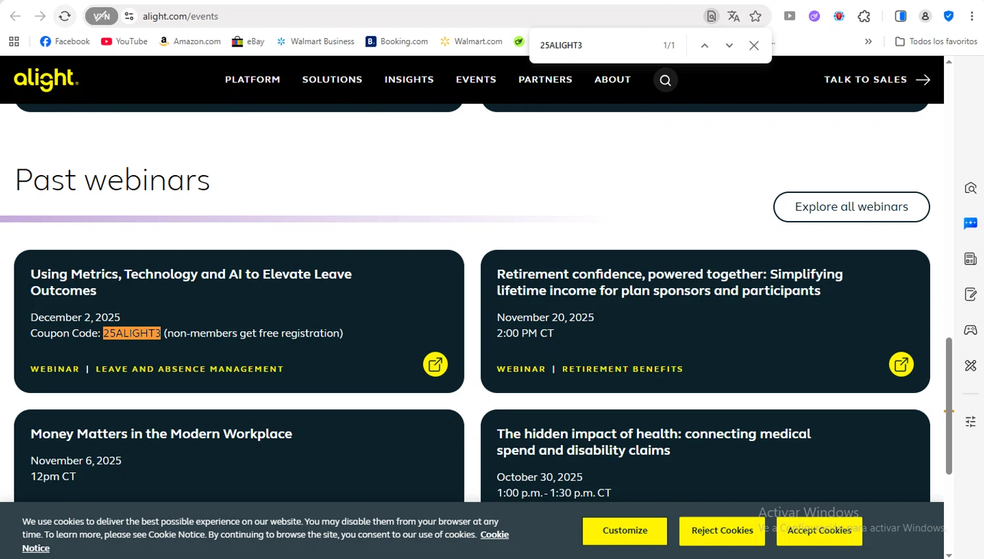Open the 'Using Metrics, Technology and AI' webinar title
This screenshot has width=984, height=559.
[x=191, y=282]
